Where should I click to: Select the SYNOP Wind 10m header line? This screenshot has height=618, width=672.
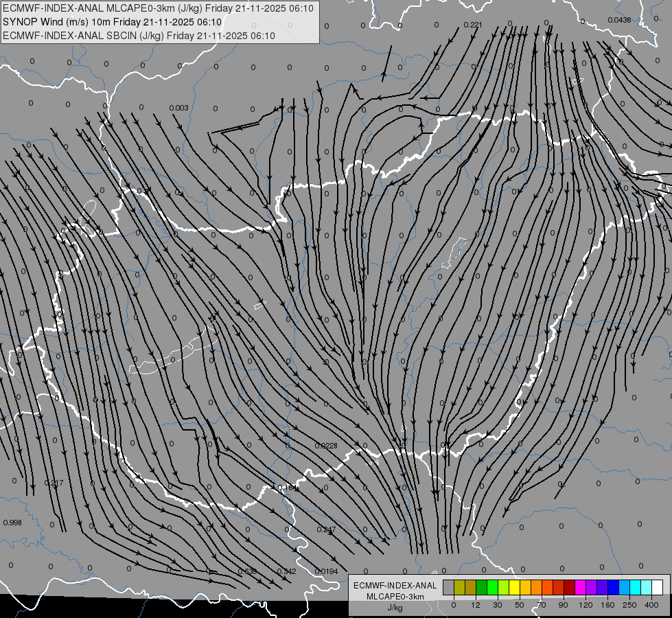[x=113, y=22]
